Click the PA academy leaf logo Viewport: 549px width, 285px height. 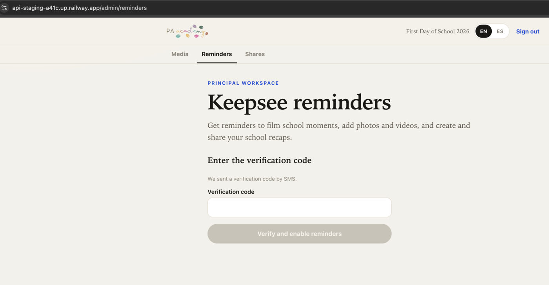coord(187,31)
